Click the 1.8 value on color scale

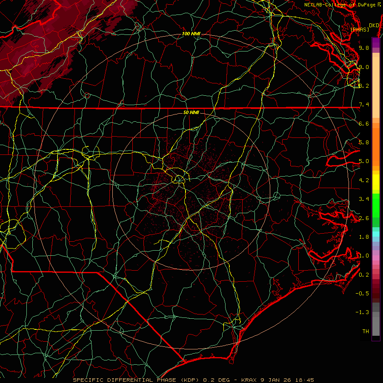(x=364, y=237)
